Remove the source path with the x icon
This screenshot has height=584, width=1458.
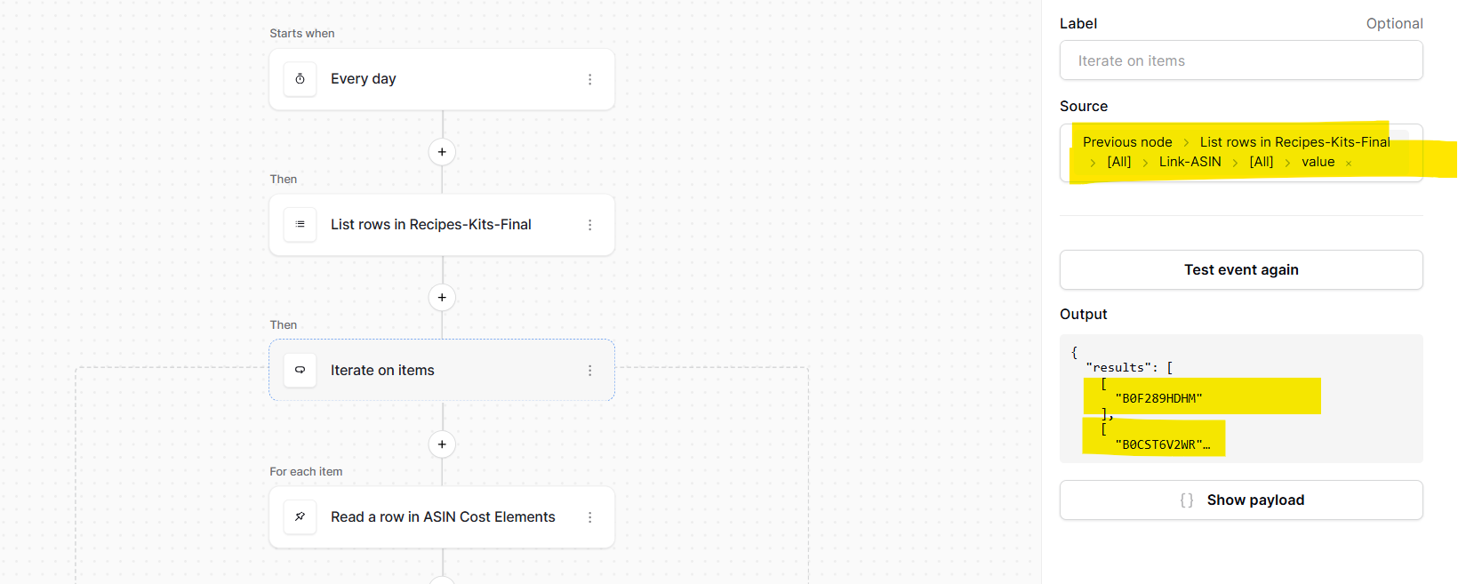1349,164
